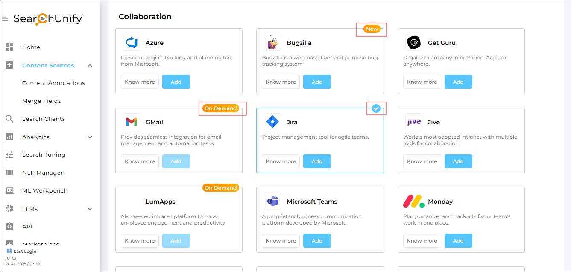The height and width of the screenshot is (272, 571).
Task: Toggle the blue checkmark on Jira card
Action: pyautogui.click(x=376, y=108)
